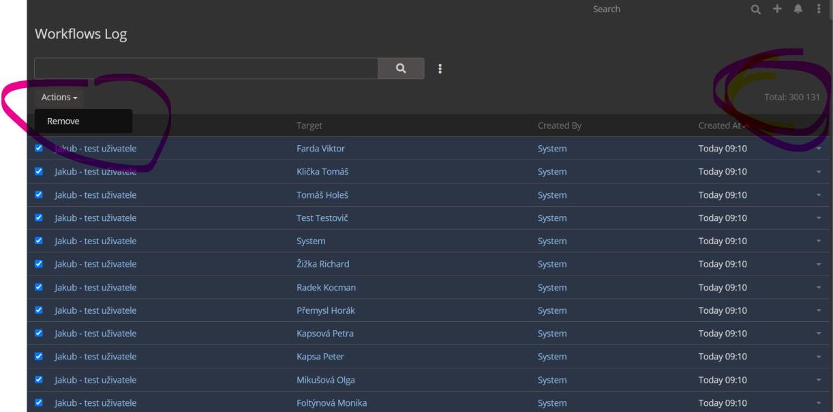Expand row menu arrow for Foltýnová Monika

(819, 403)
